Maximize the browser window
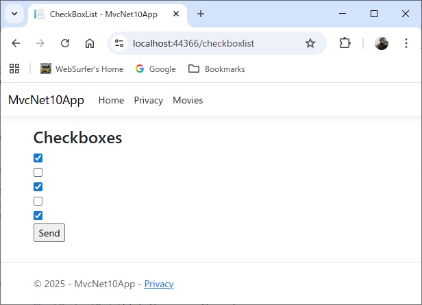The width and height of the screenshot is (422, 305). point(374,14)
